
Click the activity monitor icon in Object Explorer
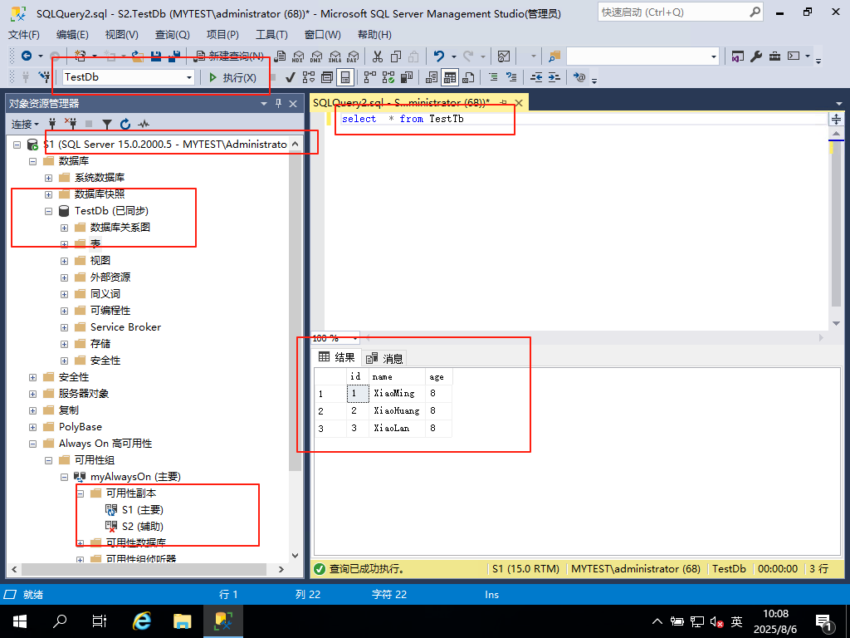pyautogui.click(x=144, y=125)
